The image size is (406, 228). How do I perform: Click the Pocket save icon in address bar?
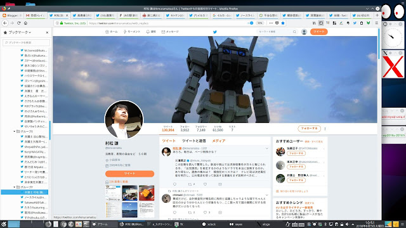coord(277,23)
